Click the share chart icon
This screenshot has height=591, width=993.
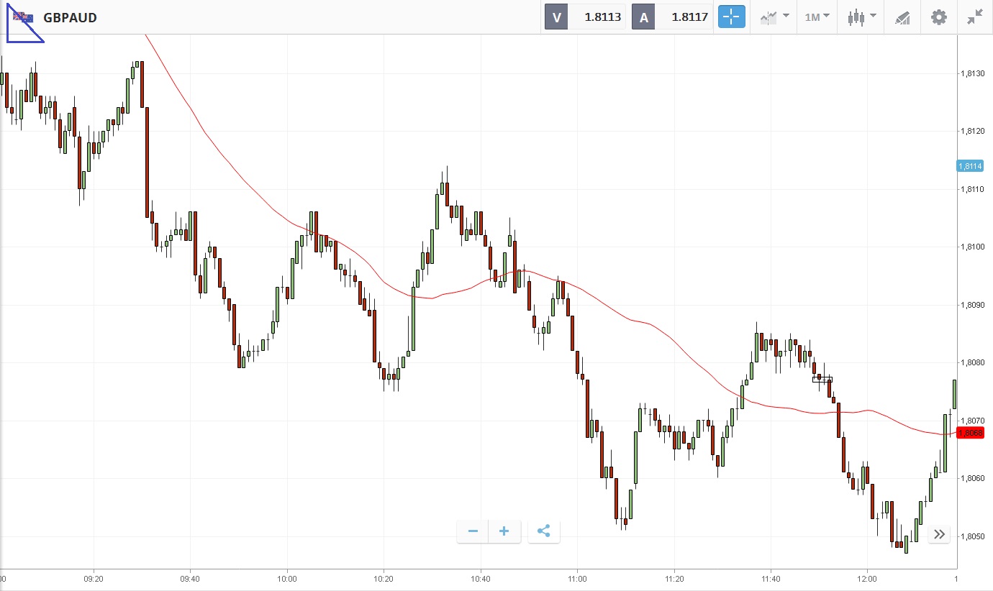[544, 531]
